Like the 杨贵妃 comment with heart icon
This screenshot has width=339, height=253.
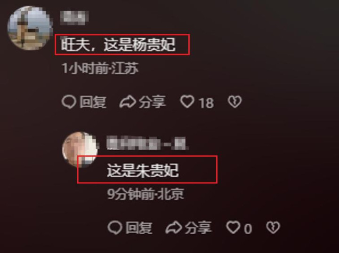coord(187,102)
